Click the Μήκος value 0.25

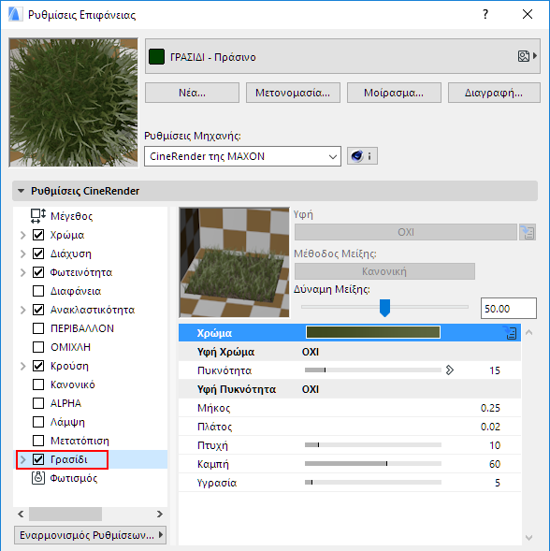click(490, 408)
